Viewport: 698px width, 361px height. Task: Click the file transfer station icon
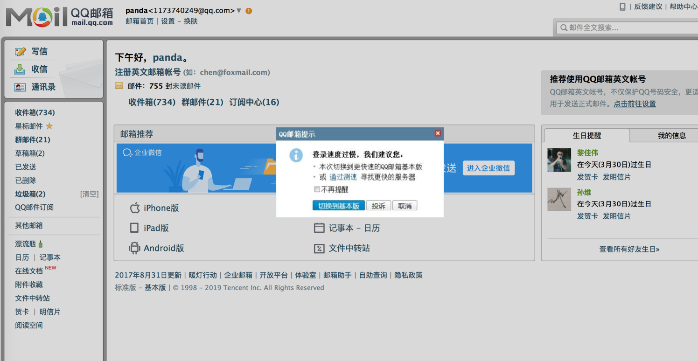[x=319, y=248]
